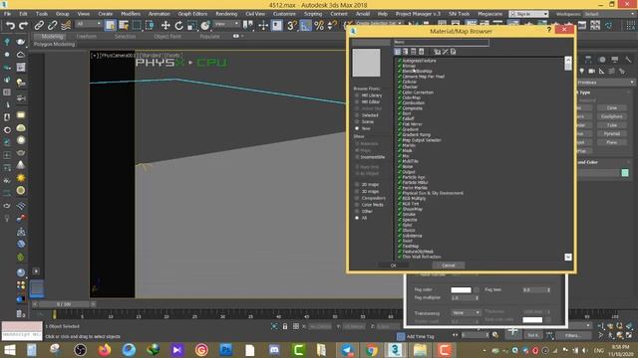
Task: Open the Graph Editors menu
Action: [192, 14]
